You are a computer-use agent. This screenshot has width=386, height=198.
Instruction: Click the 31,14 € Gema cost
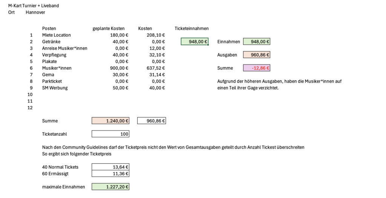pyautogui.click(x=157, y=75)
